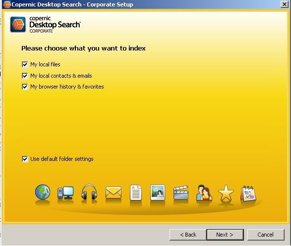Uncheck My local contacts & emails
Image resolution: width=291 pixels, height=246 pixels.
(x=25, y=76)
